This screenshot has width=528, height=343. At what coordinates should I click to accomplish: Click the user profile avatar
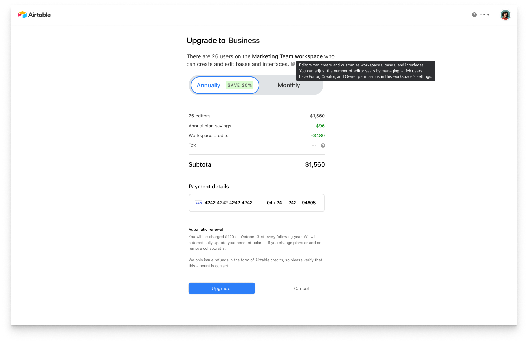click(x=505, y=15)
